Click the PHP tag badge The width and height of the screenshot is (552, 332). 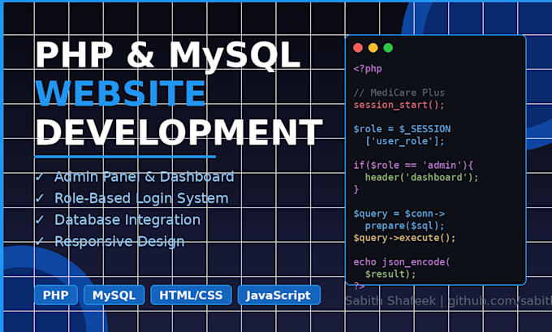pyautogui.click(x=56, y=295)
